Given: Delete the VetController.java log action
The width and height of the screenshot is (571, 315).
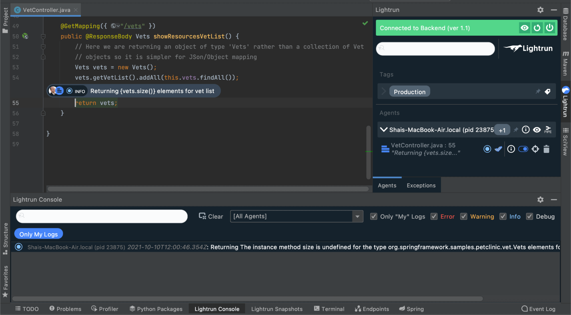Looking at the screenshot, I should [x=546, y=149].
